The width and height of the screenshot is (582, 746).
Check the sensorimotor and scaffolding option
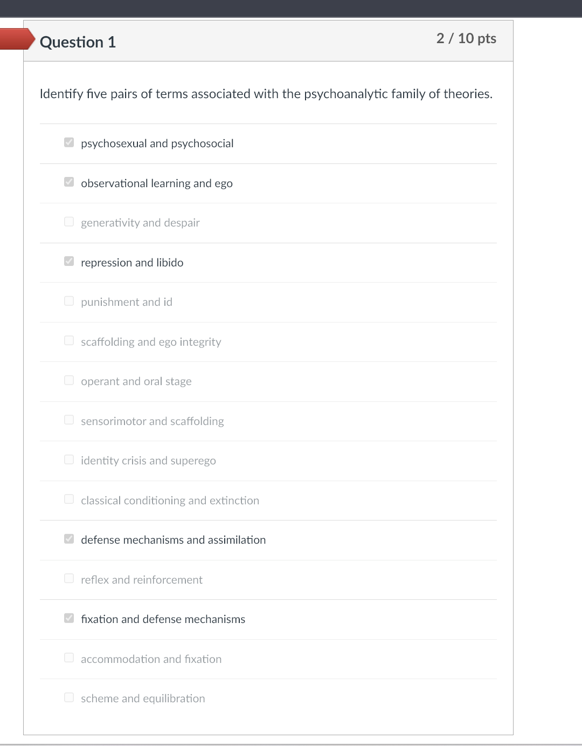pyautogui.click(x=69, y=420)
